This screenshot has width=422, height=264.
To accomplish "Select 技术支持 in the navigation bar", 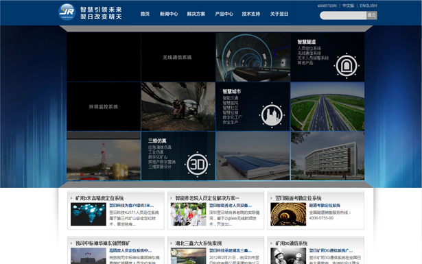I will [251, 14].
